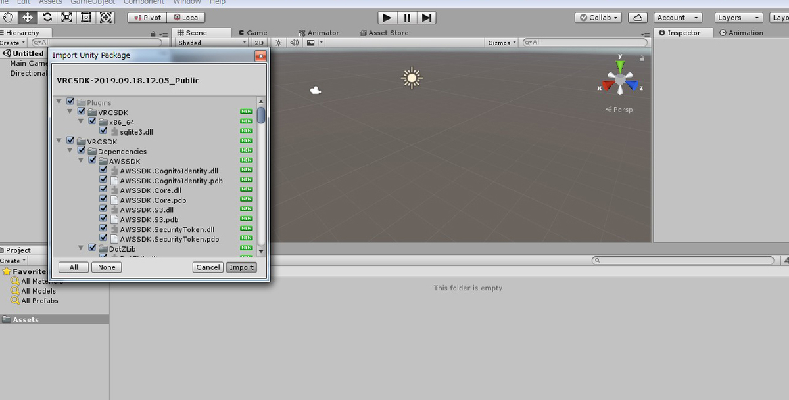Open the Shaded draw mode dropdown
789x400 pixels.
[x=212, y=43]
